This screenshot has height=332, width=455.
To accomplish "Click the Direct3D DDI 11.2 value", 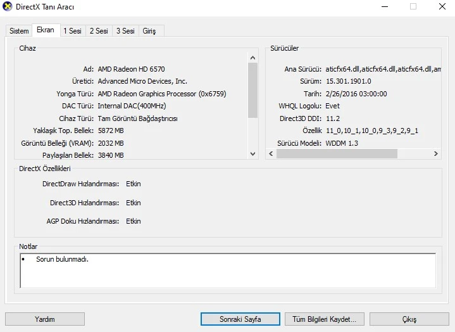I will pos(333,118).
